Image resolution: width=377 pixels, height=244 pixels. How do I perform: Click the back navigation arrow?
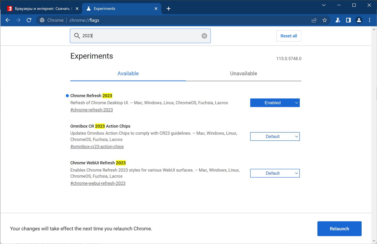pos(8,20)
